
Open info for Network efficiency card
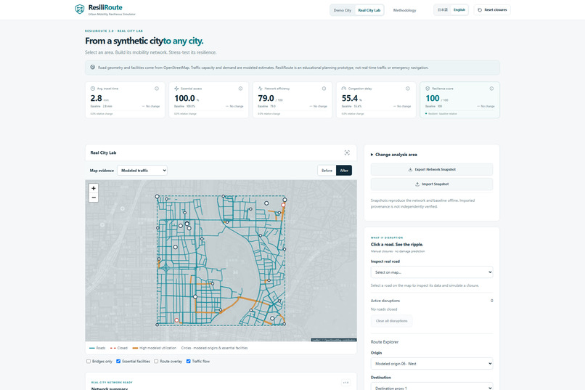(324, 89)
